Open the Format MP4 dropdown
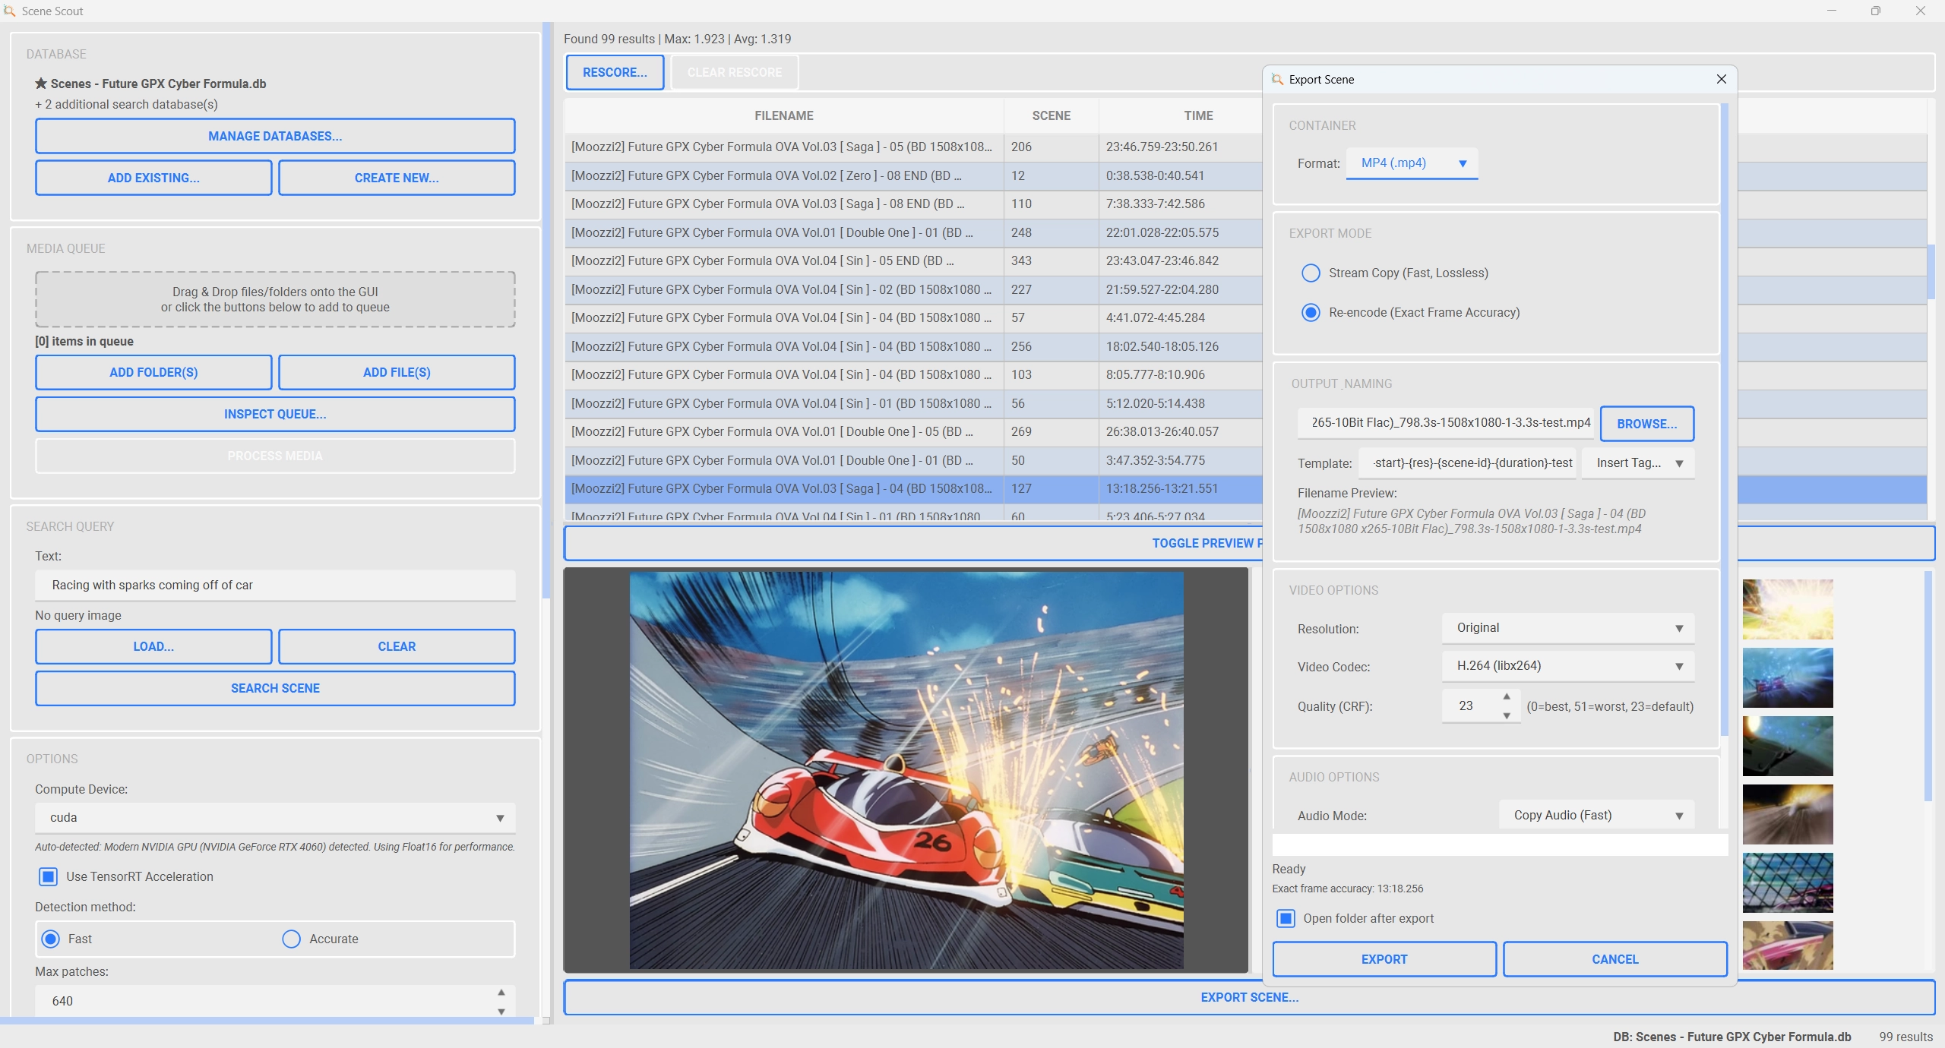This screenshot has width=1945, height=1048. pyautogui.click(x=1412, y=163)
